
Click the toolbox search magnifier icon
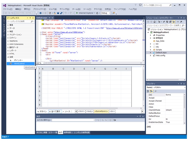pos(32,22)
